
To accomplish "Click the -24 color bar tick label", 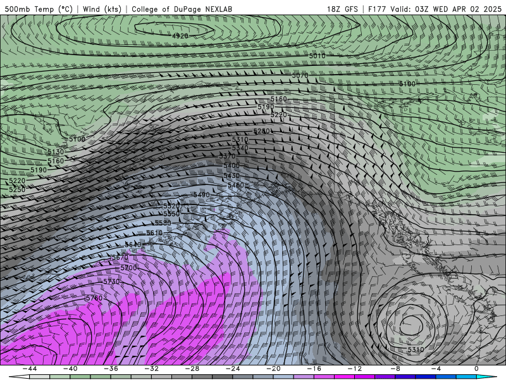I will point(233,369).
